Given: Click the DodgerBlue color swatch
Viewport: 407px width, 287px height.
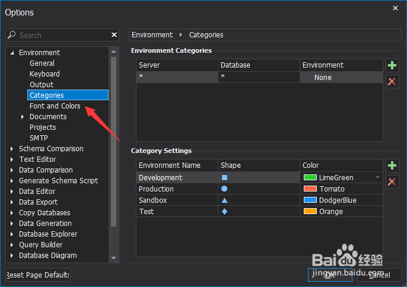Looking at the screenshot, I should coord(310,200).
